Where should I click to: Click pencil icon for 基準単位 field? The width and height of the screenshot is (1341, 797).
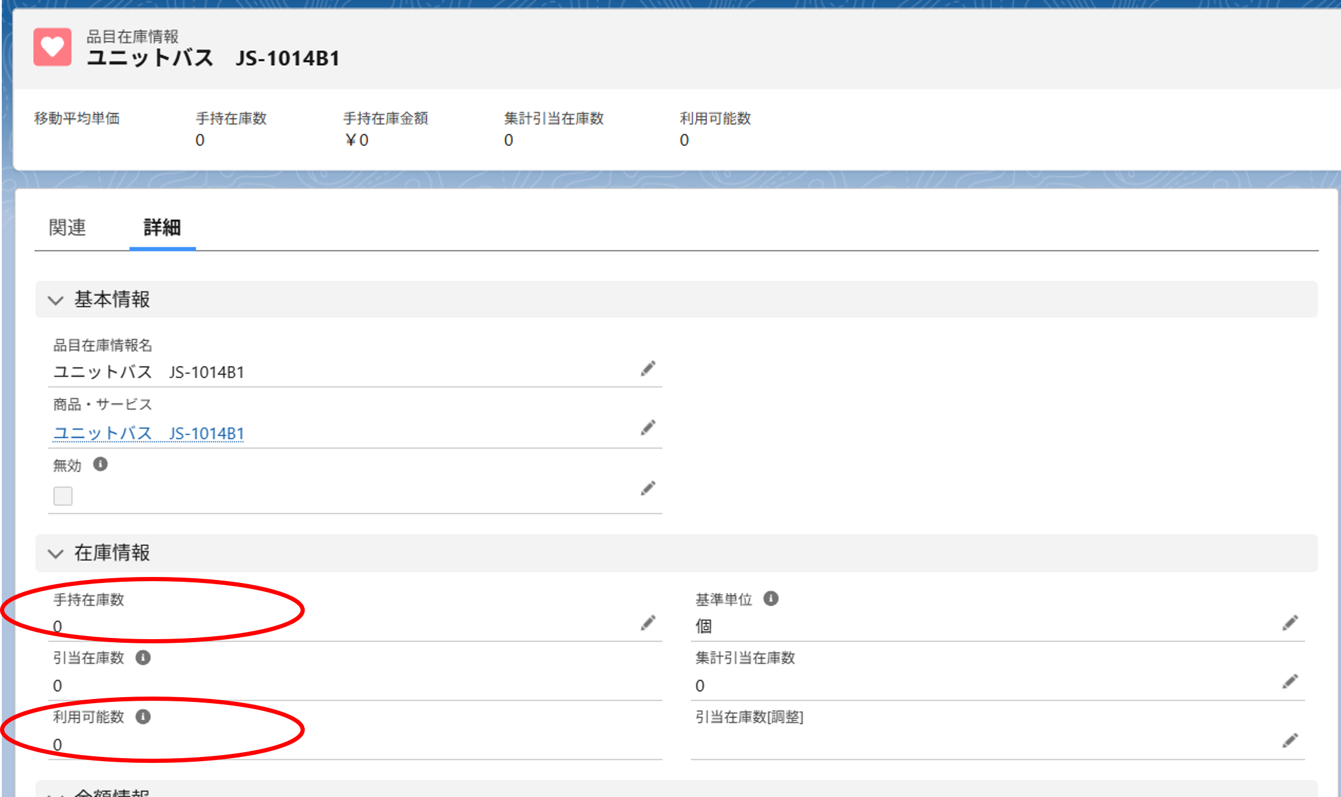click(x=1290, y=624)
